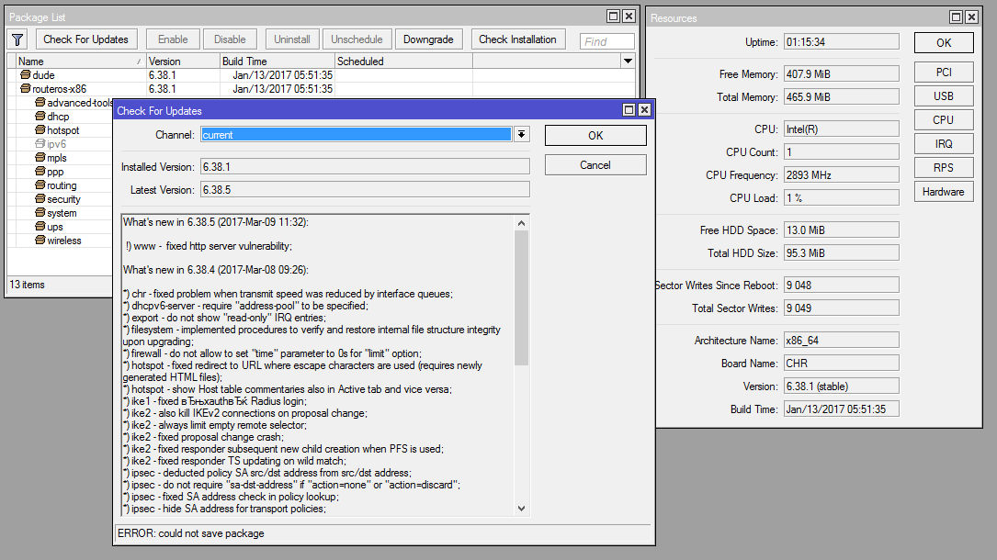This screenshot has width=997, height=560.
Task: Click the Free Memory value 407.9 MiB
Action: (841, 73)
